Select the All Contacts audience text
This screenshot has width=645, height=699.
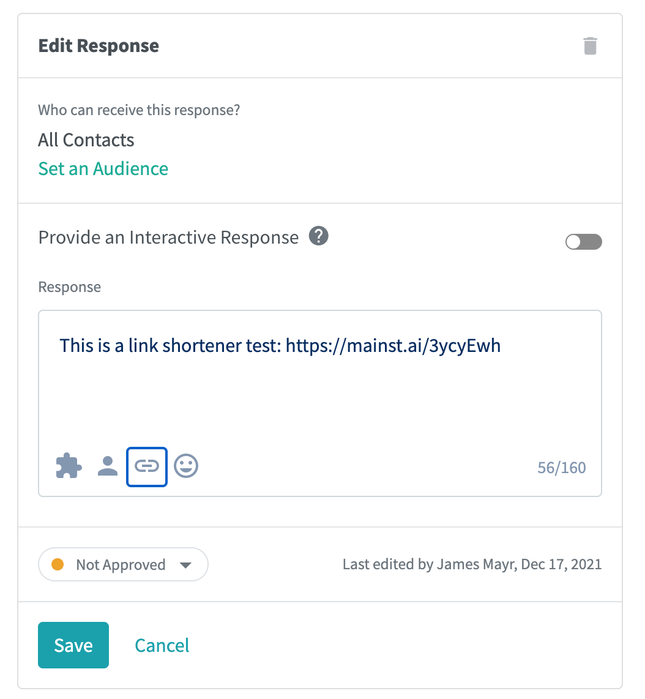(86, 140)
